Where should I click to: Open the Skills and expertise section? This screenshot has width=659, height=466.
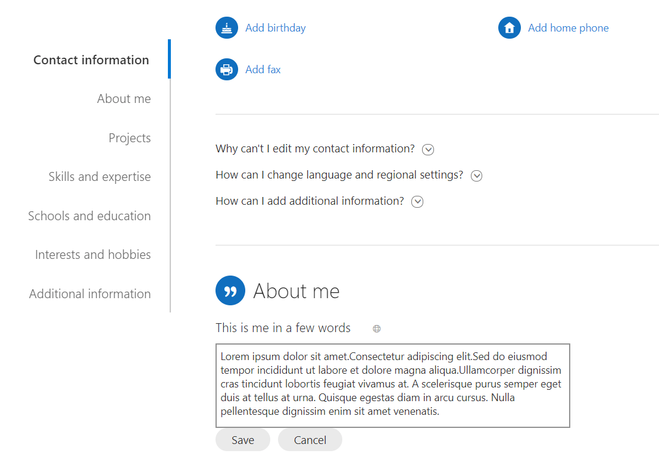[x=99, y=177]
